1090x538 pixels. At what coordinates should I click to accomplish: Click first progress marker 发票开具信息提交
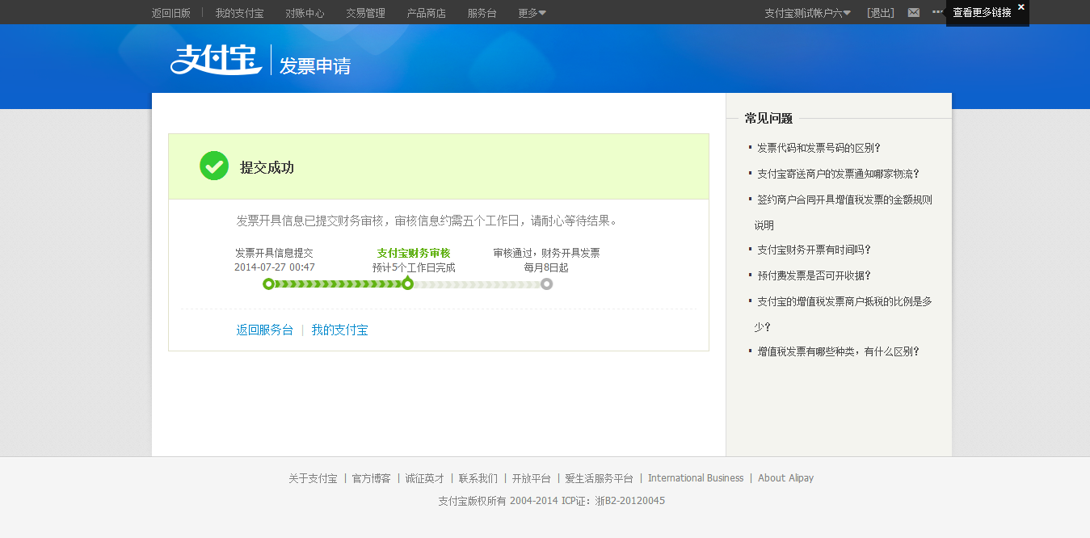click(x=268, y=284)
